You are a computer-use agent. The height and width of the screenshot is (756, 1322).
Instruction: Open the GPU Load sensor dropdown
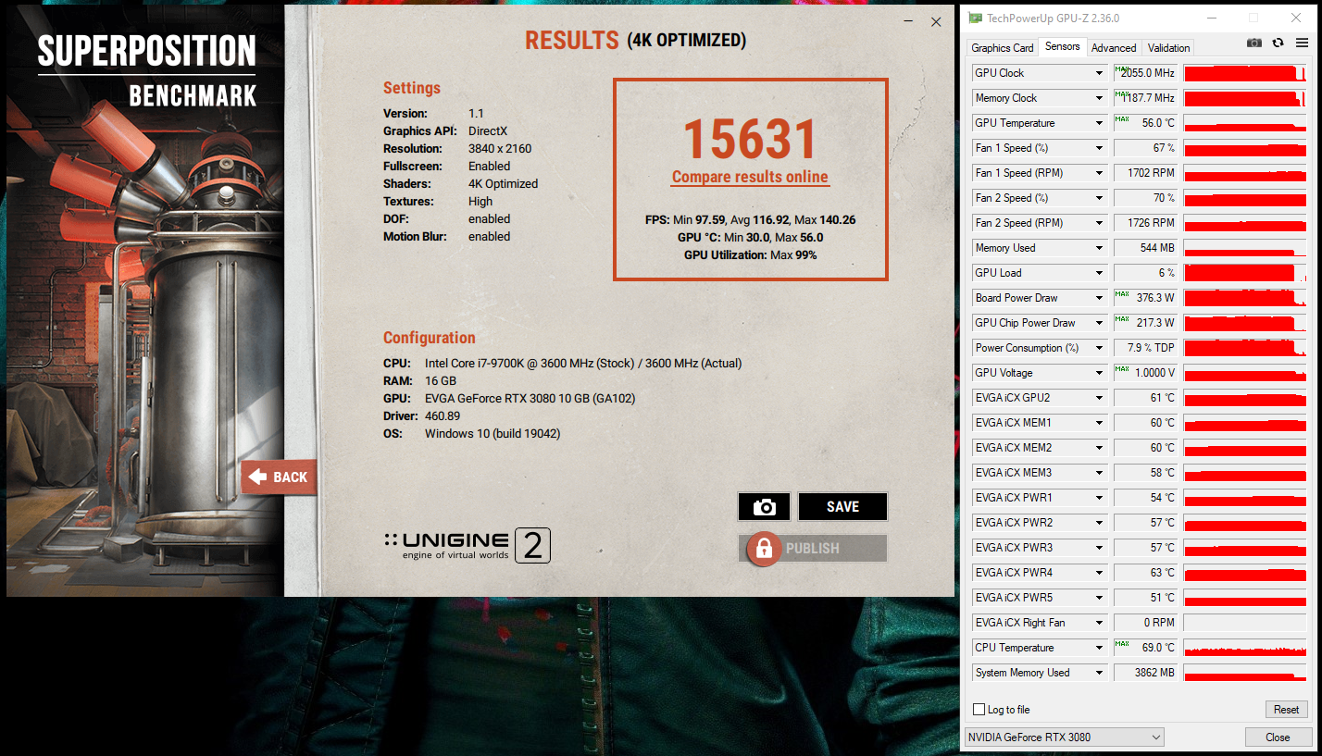1100,273
